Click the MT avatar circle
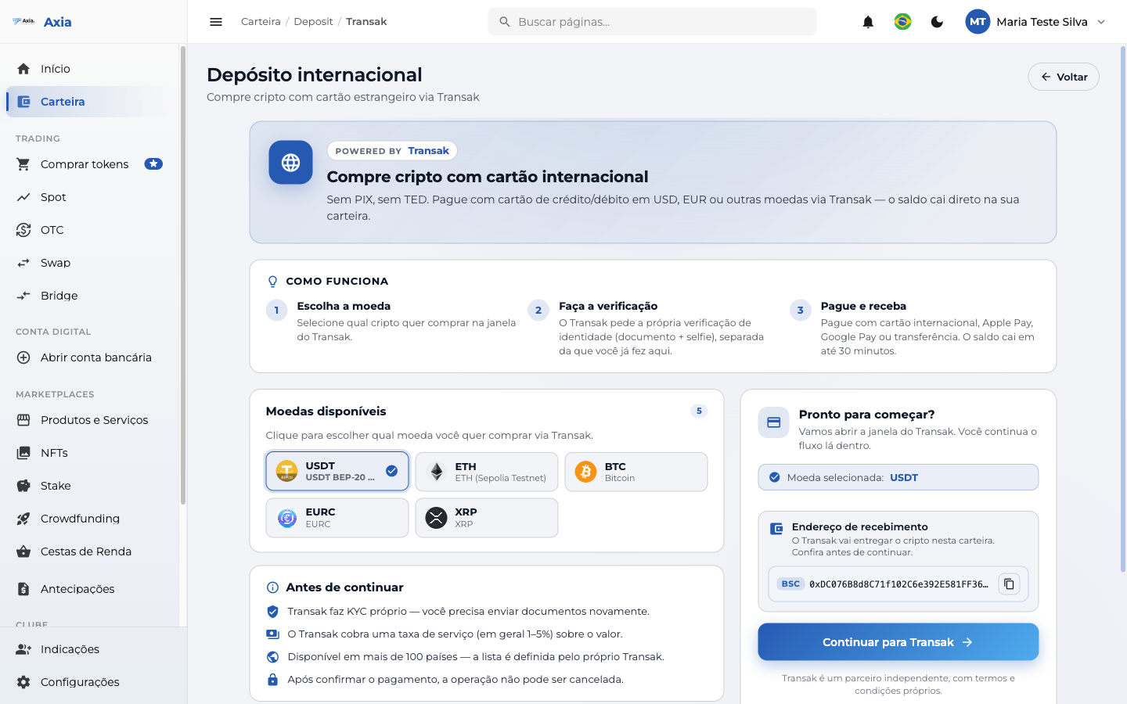This screenshot has width=1127, height=704. pos(978,22)
